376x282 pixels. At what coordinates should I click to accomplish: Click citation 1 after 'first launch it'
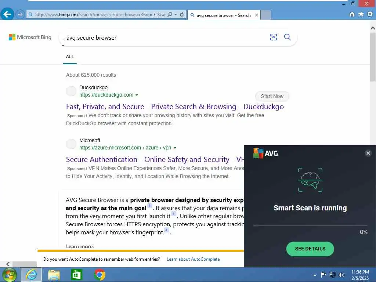tap(174, 214)
